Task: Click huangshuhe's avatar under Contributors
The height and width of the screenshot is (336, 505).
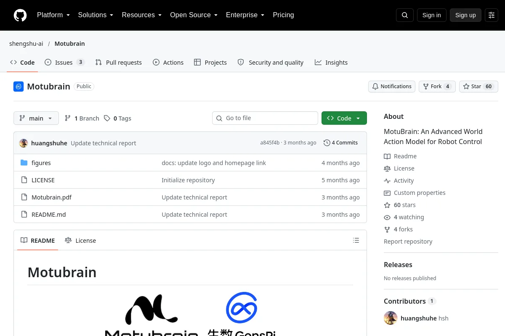Action: pyautogui.click(x=391, y=318)
